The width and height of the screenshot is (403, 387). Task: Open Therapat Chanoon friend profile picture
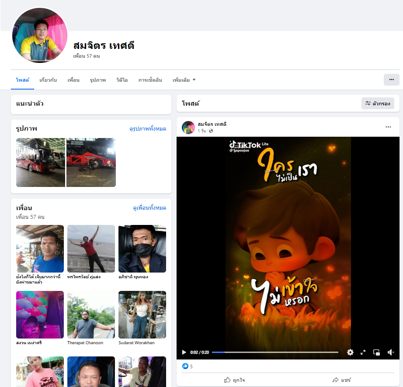[91, 314]
